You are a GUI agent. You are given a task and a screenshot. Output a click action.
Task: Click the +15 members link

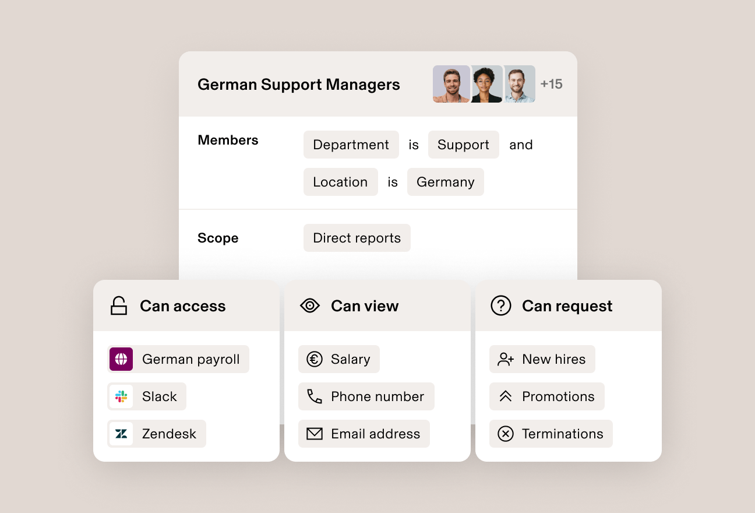[x=552, y=84]
